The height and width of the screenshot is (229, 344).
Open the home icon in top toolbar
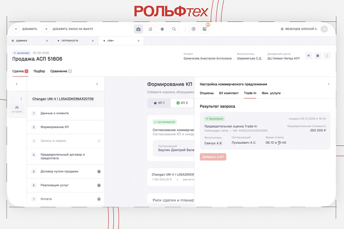pyautogui.click(x=138, y=29)
